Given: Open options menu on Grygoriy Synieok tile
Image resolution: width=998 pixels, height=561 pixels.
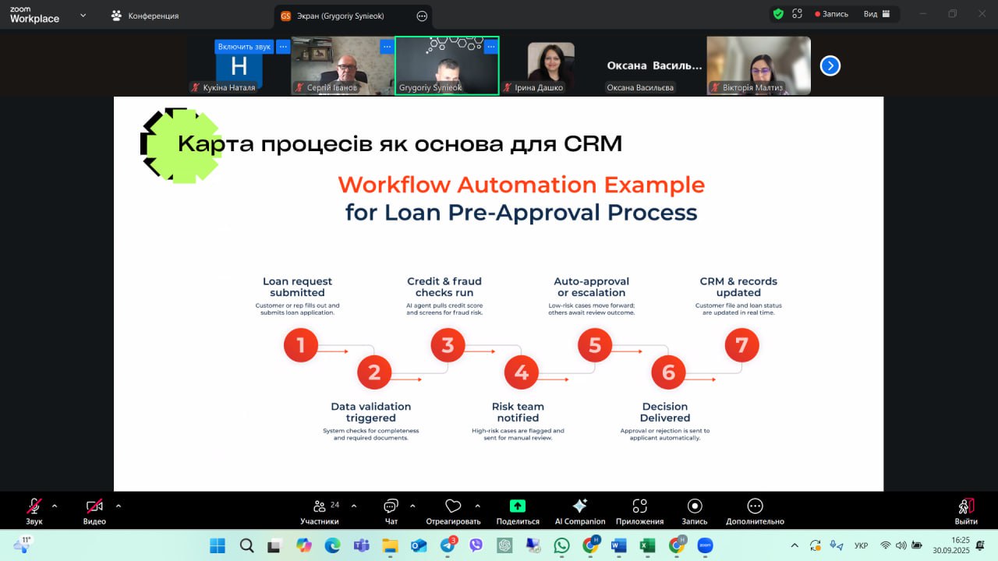Looking at the screenshot, I should pyautogui.click(x=490, y=47).
